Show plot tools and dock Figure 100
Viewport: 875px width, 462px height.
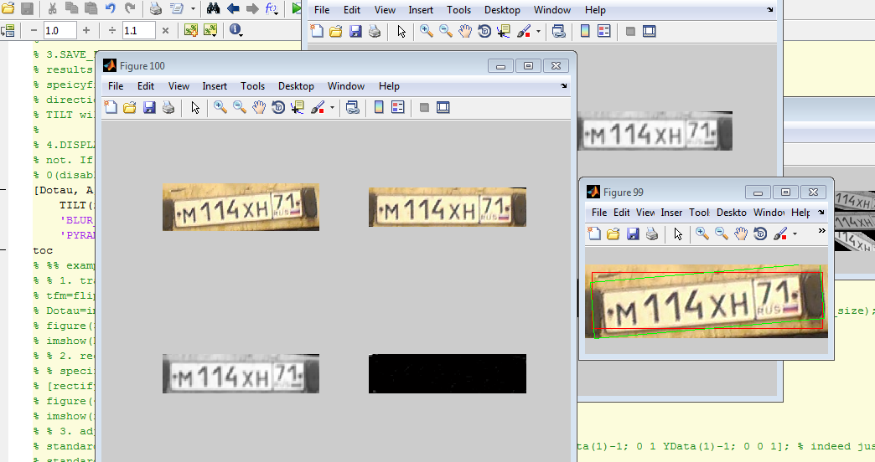tap(443, 107)
